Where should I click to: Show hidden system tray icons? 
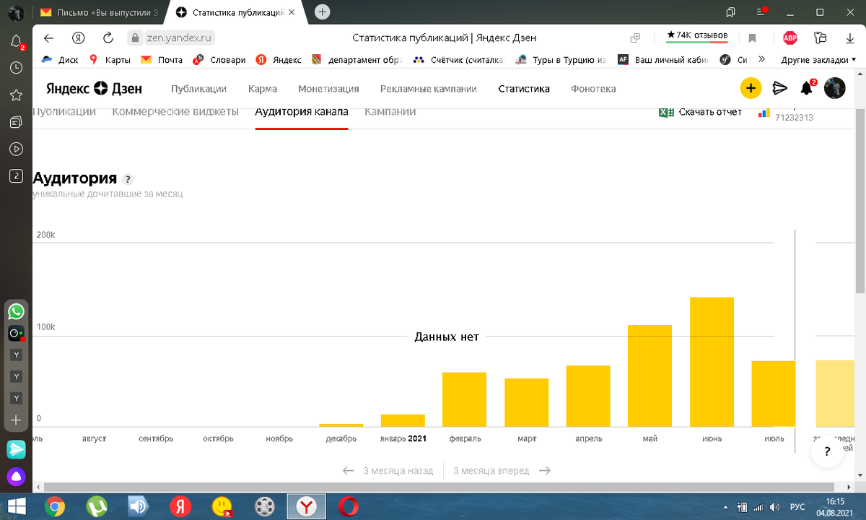tap(724, 507)
